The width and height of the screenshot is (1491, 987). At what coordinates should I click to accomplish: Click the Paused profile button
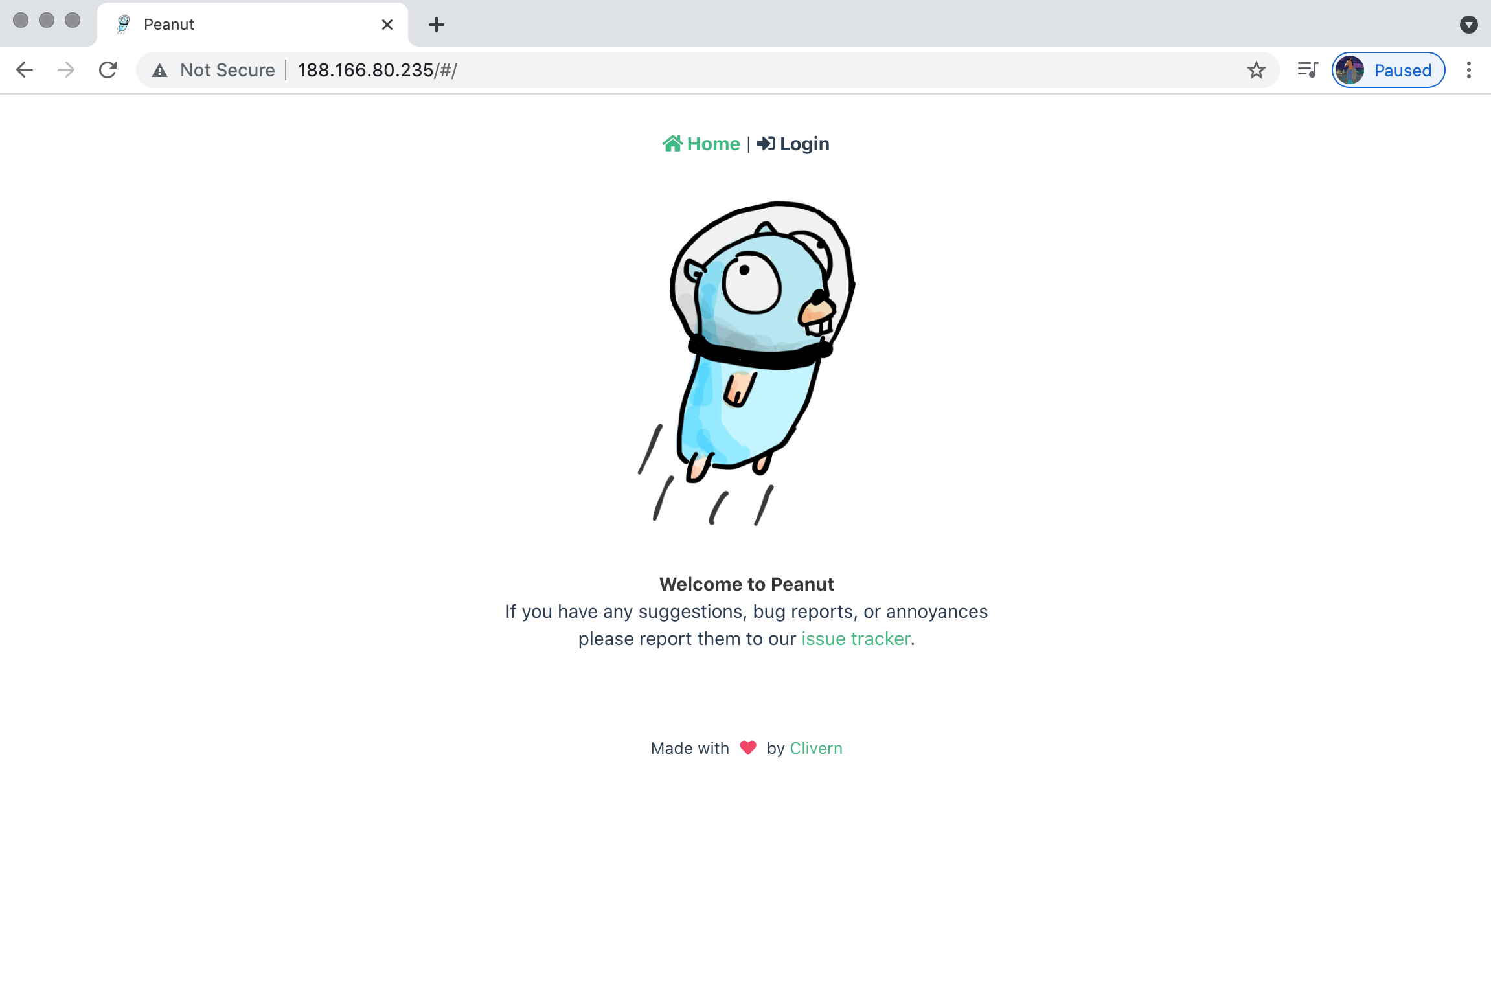[1388, 70]
